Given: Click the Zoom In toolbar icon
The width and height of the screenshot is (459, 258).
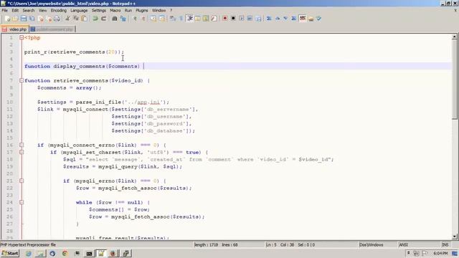Looking at the screenshot, I should point(135,19).
